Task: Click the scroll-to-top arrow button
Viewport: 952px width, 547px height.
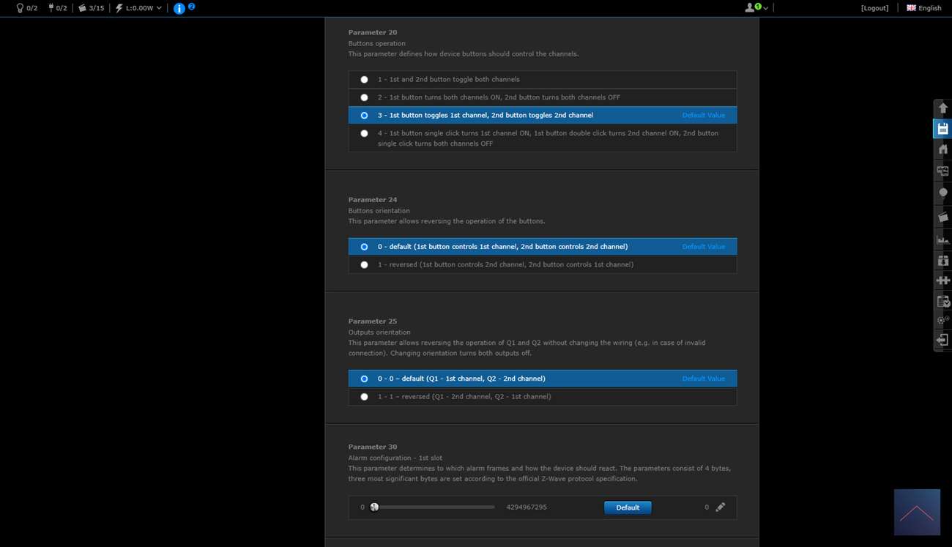Action: 917,512
